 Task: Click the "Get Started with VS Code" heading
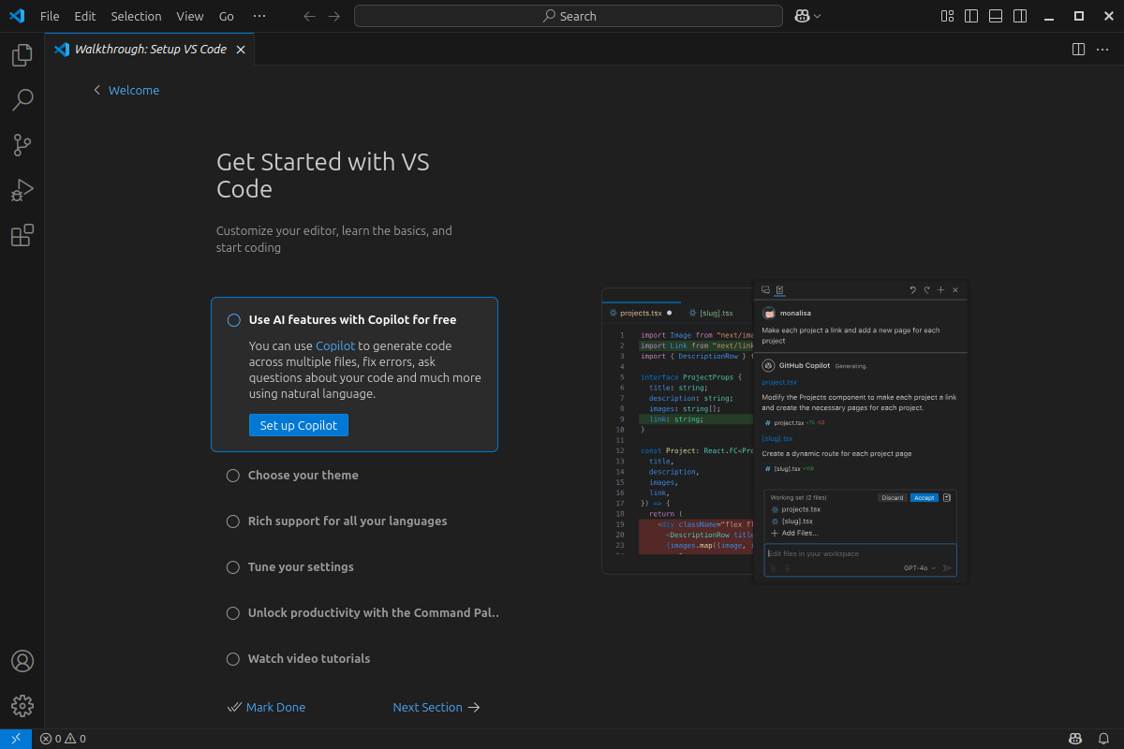pos(323,175)
